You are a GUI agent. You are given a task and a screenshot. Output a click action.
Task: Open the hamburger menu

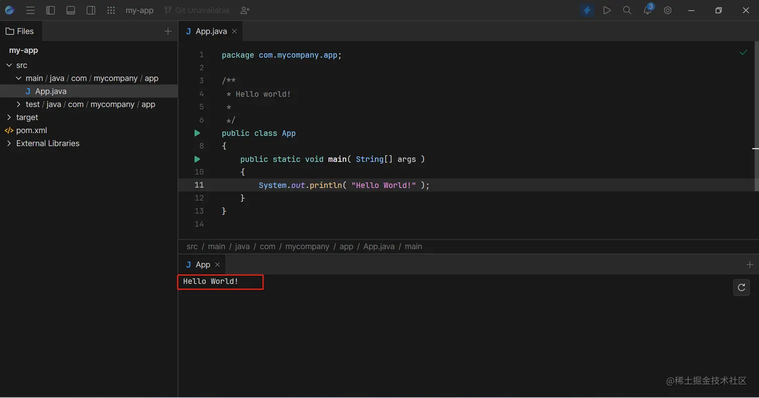30,10
